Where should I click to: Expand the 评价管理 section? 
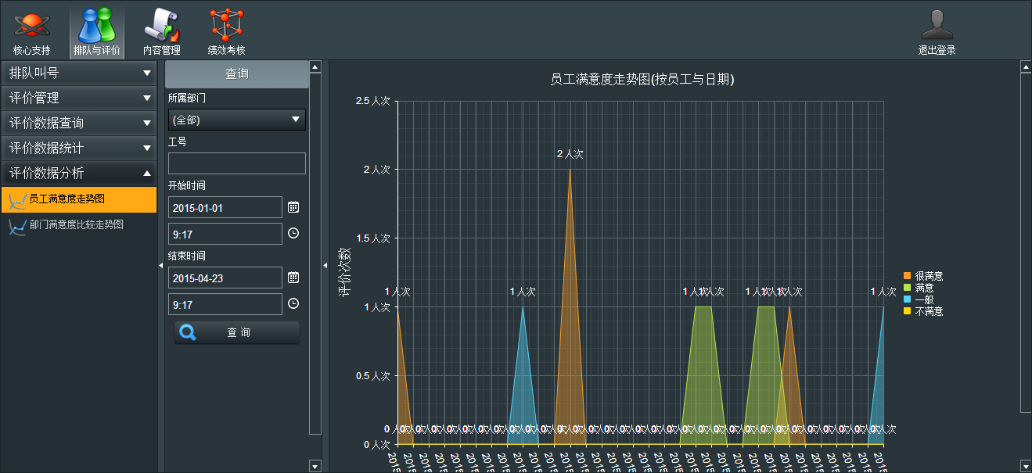[x=78, y=98]
